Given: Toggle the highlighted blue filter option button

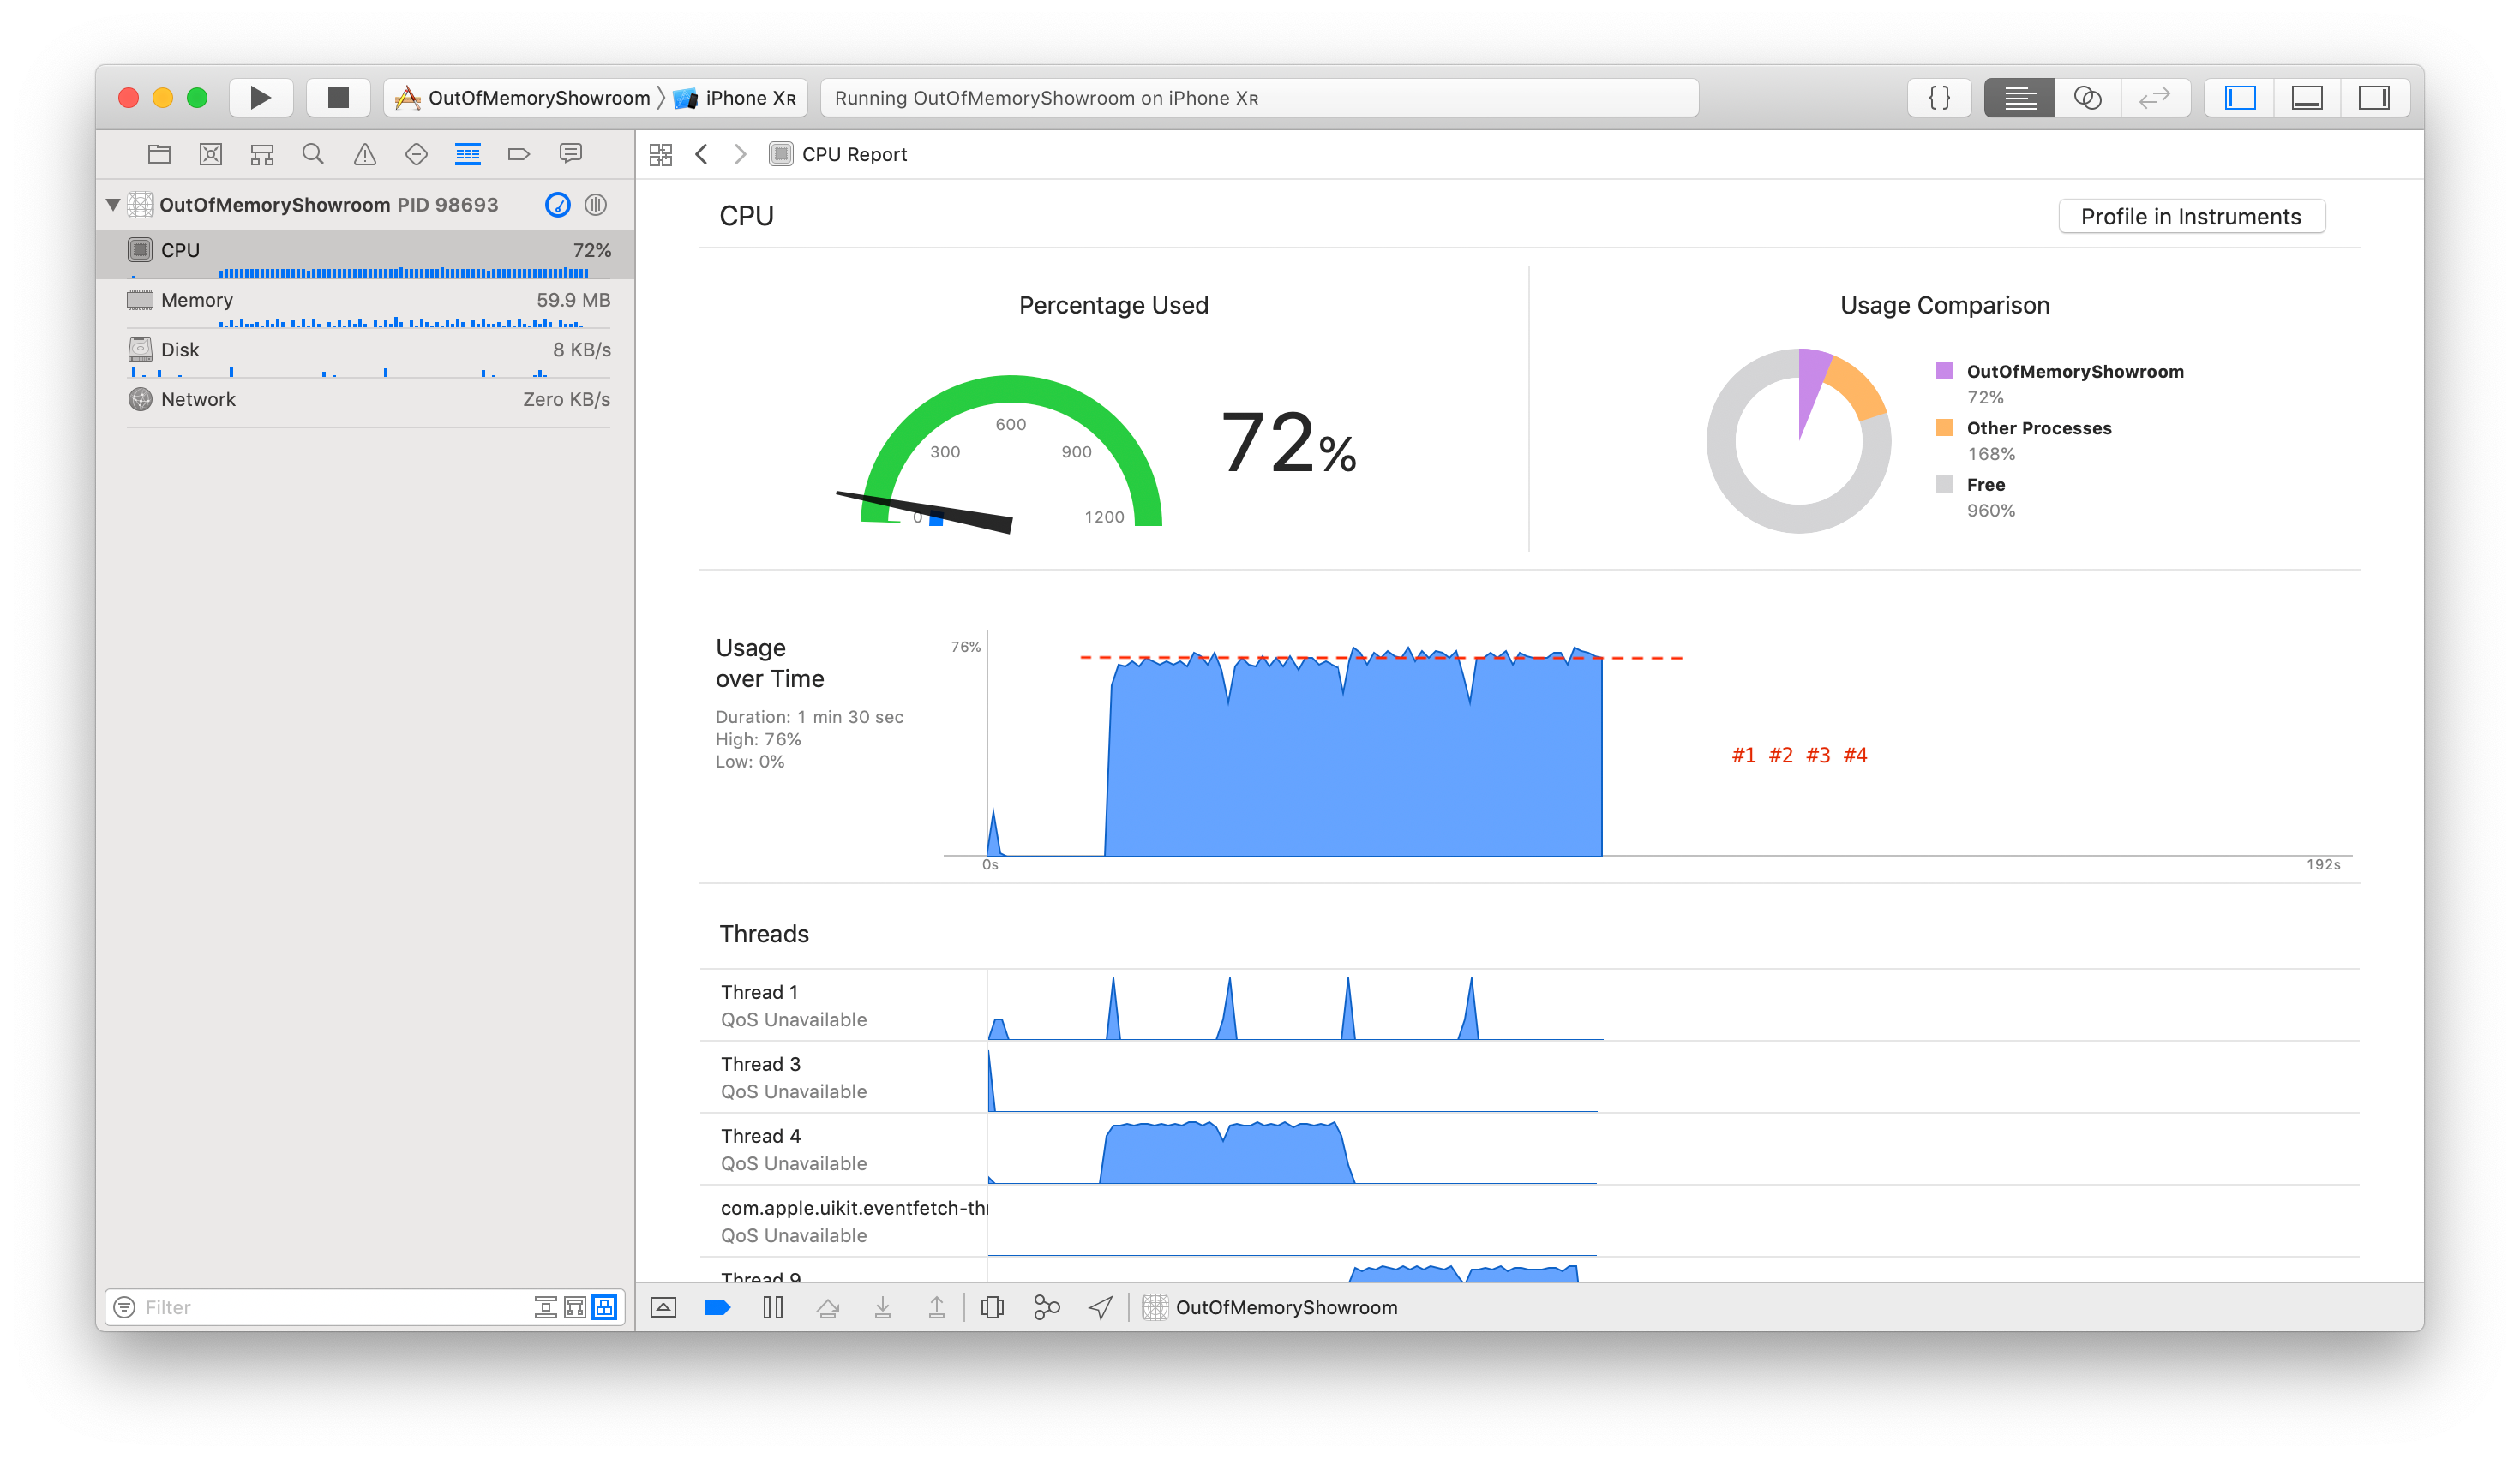Looking at the screenshot, I should (x=604, y=1307).
